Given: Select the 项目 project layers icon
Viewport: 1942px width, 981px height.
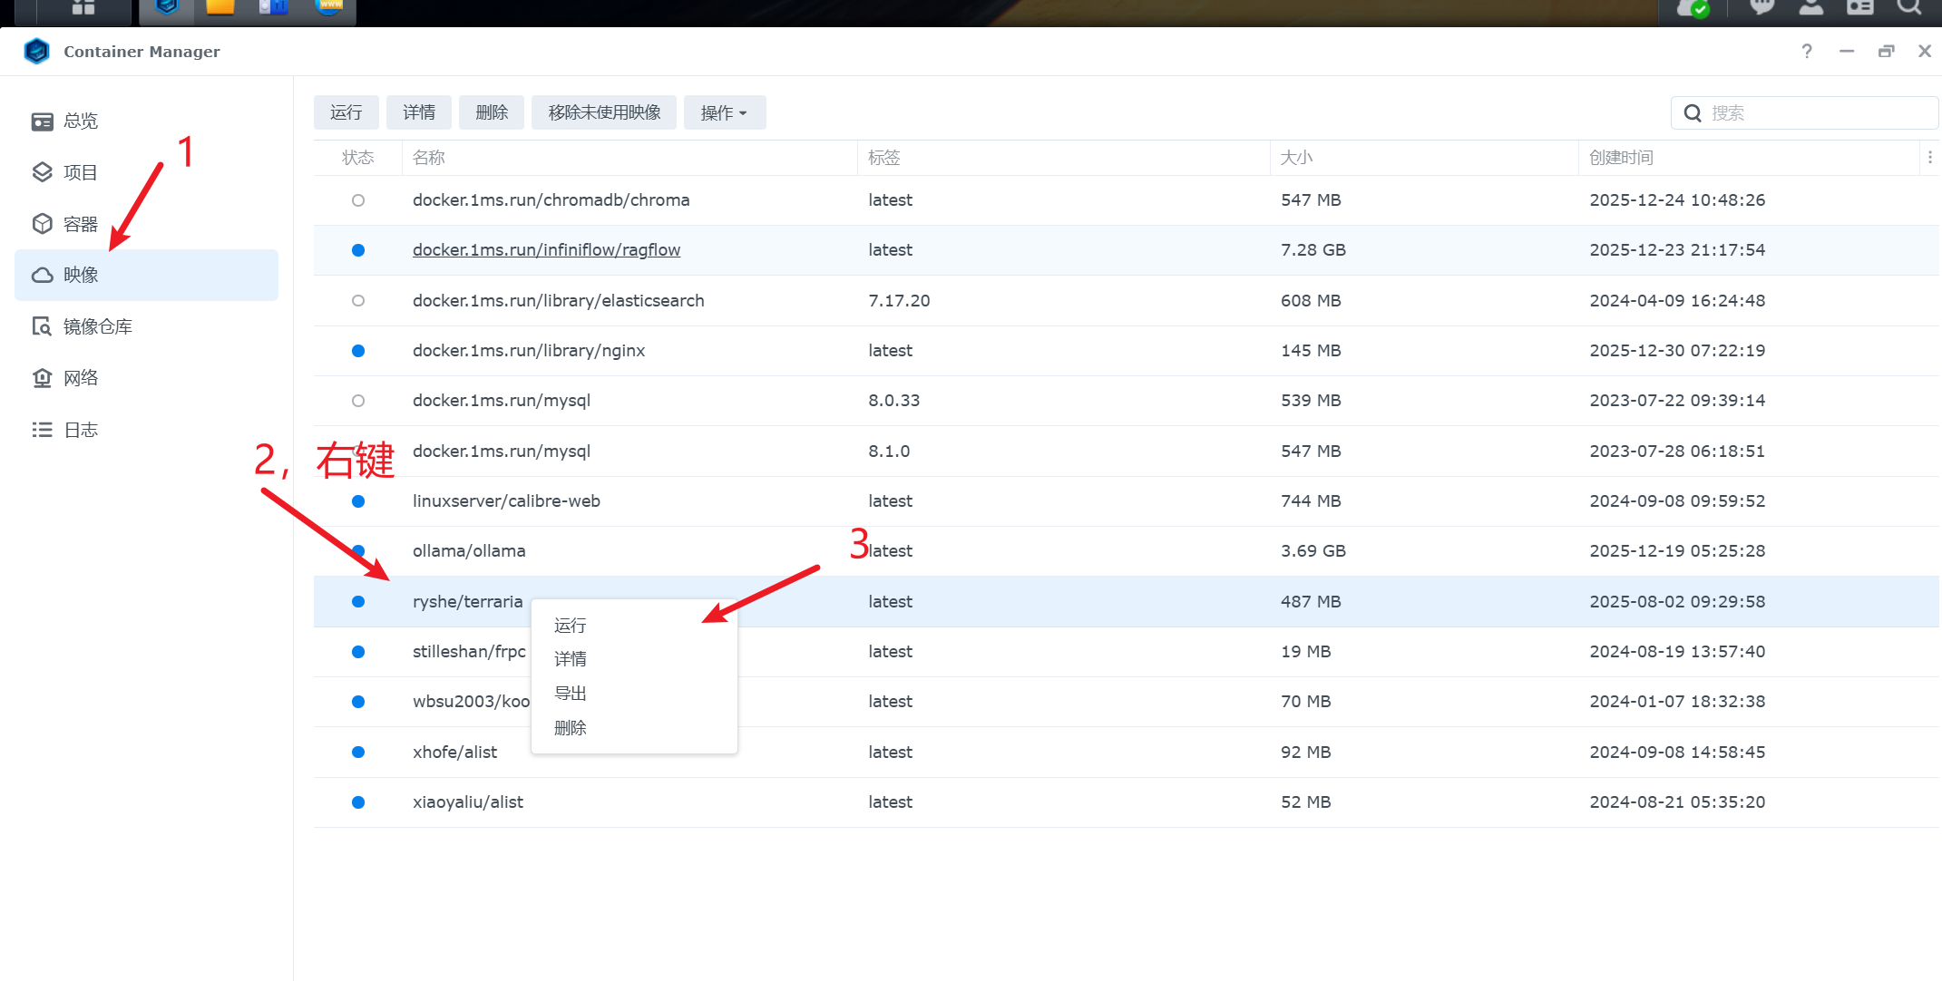Looking at the screenshot, I should point(42,172).
